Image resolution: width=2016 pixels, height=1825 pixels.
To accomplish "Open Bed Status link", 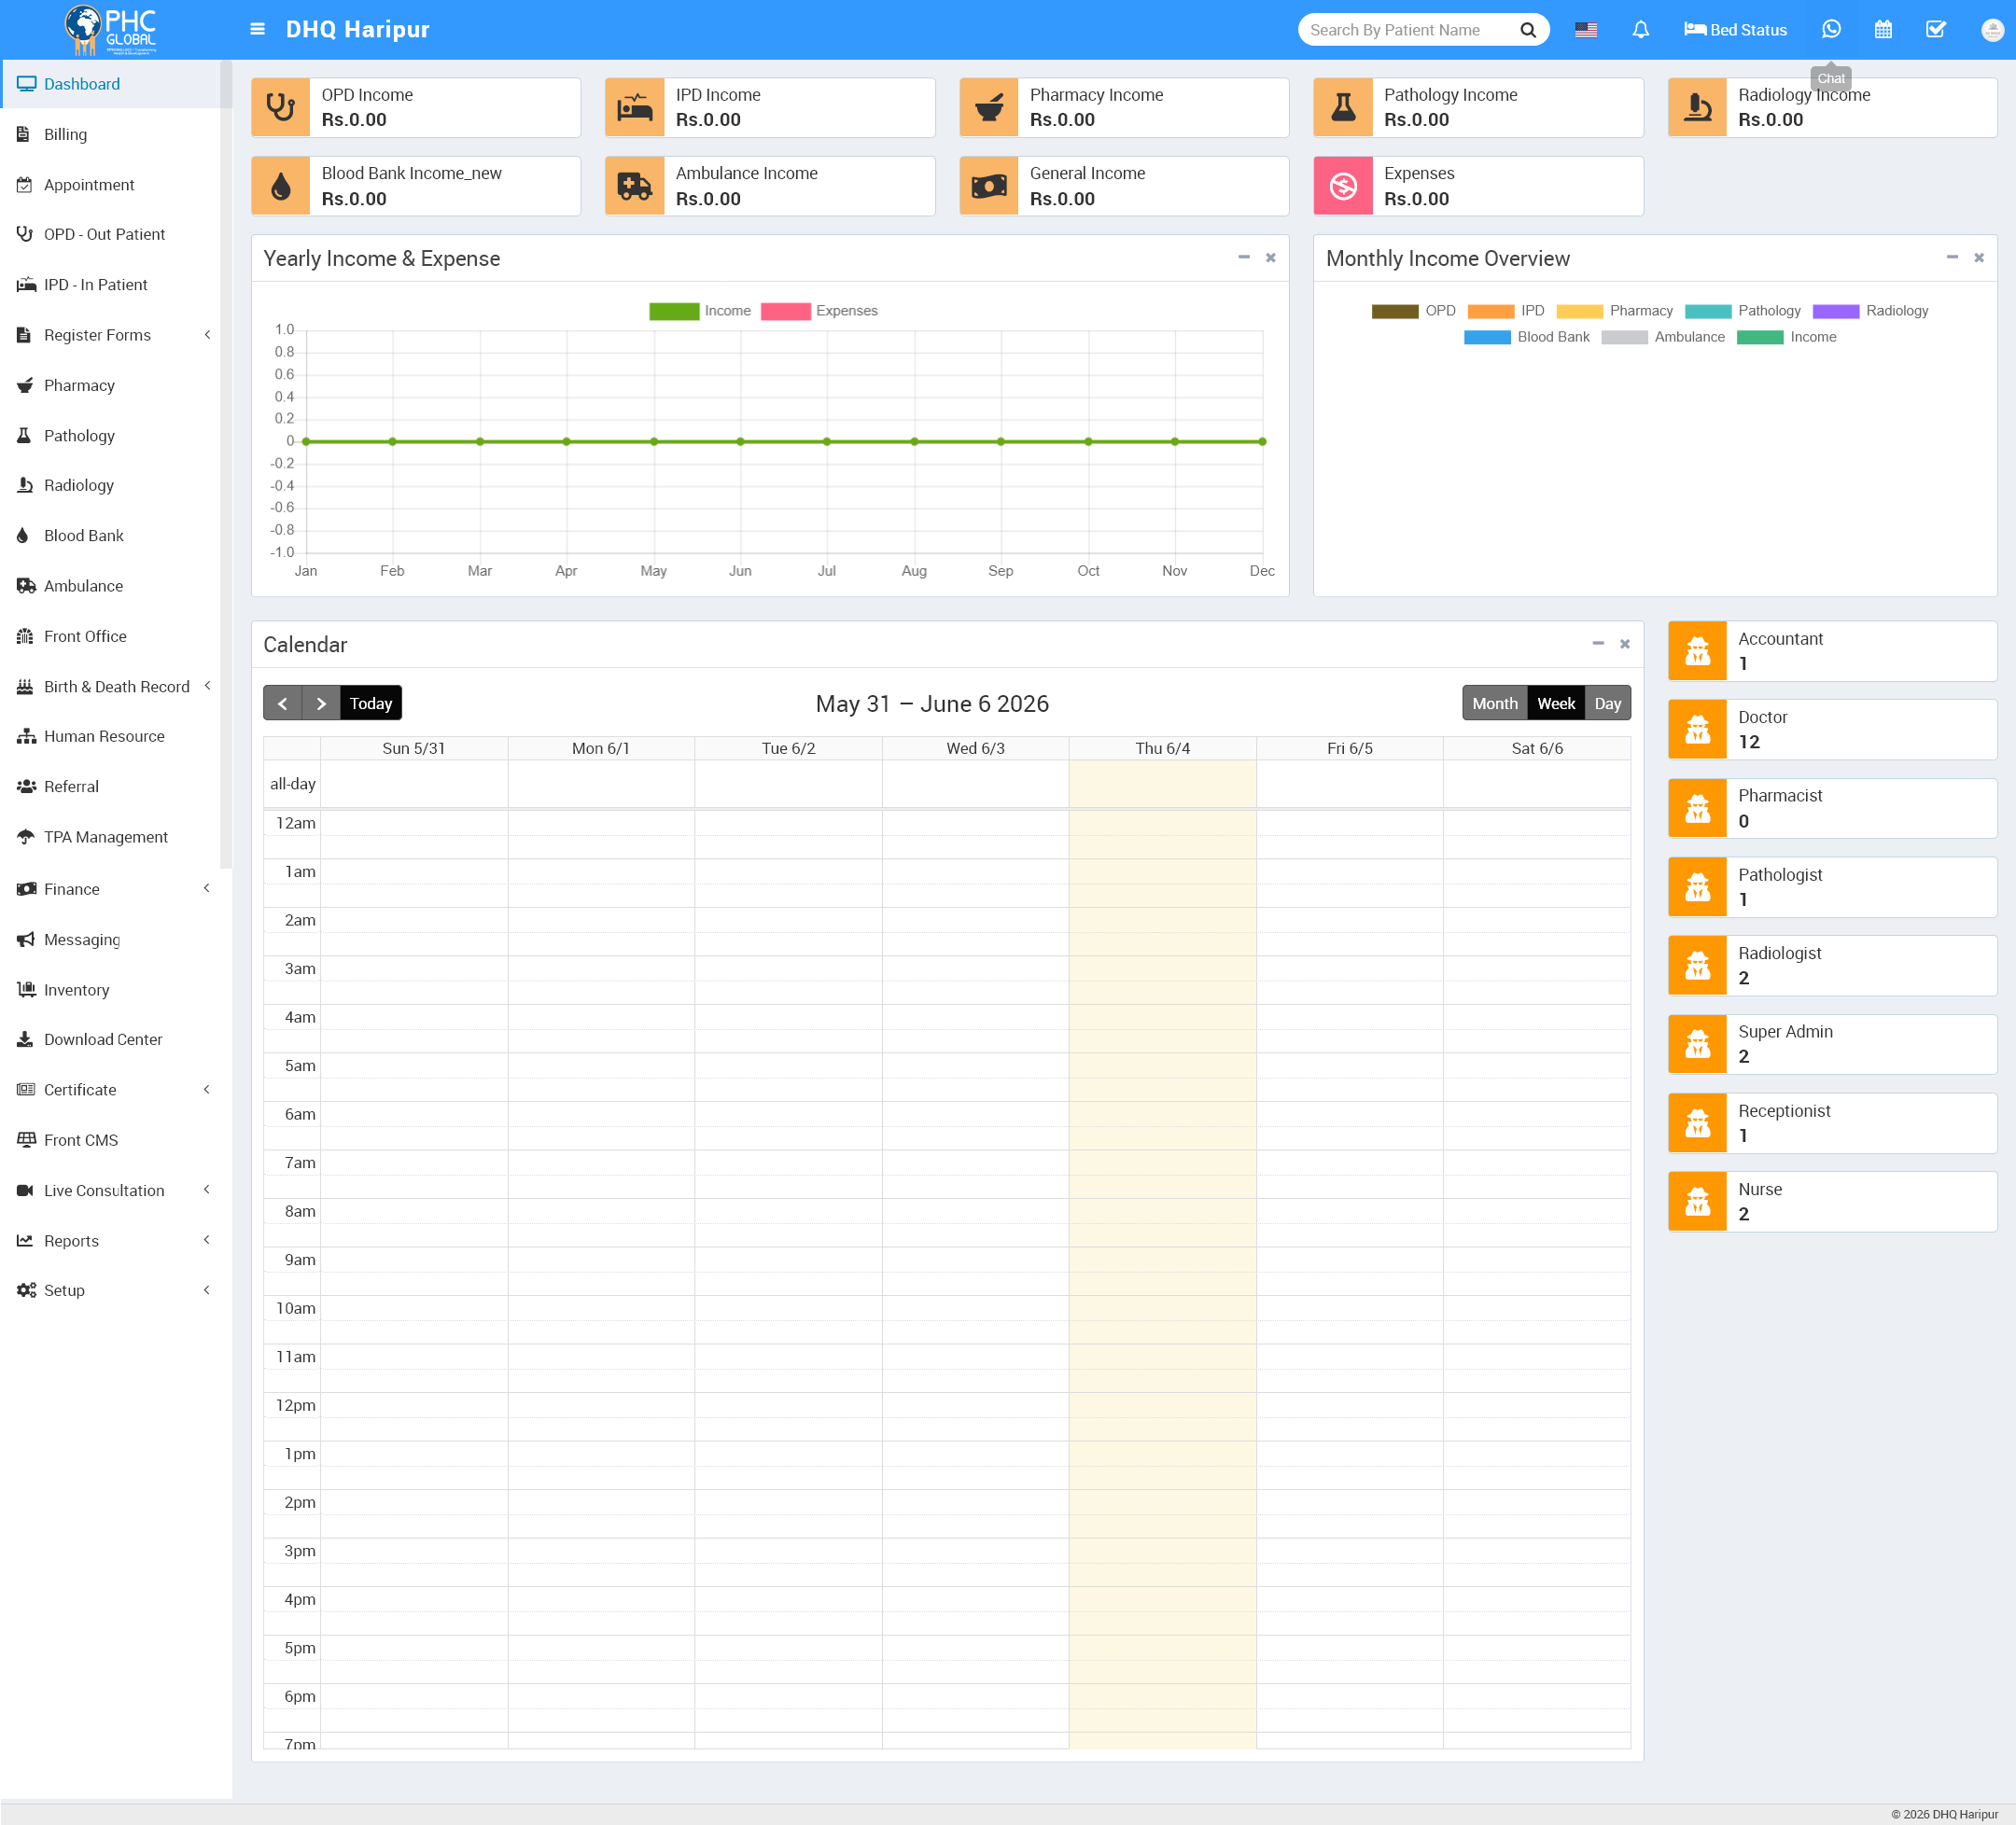I will click(1735, 30).
